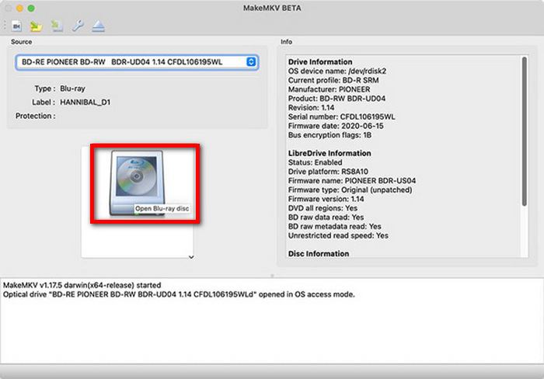Click the 'LibreDrive Information' heading
Image resolution: width=544 pixels, height=379 pixels.
[330, 153]
